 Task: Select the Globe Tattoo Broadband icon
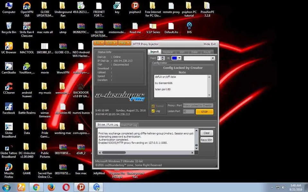(x=9, y=150)
